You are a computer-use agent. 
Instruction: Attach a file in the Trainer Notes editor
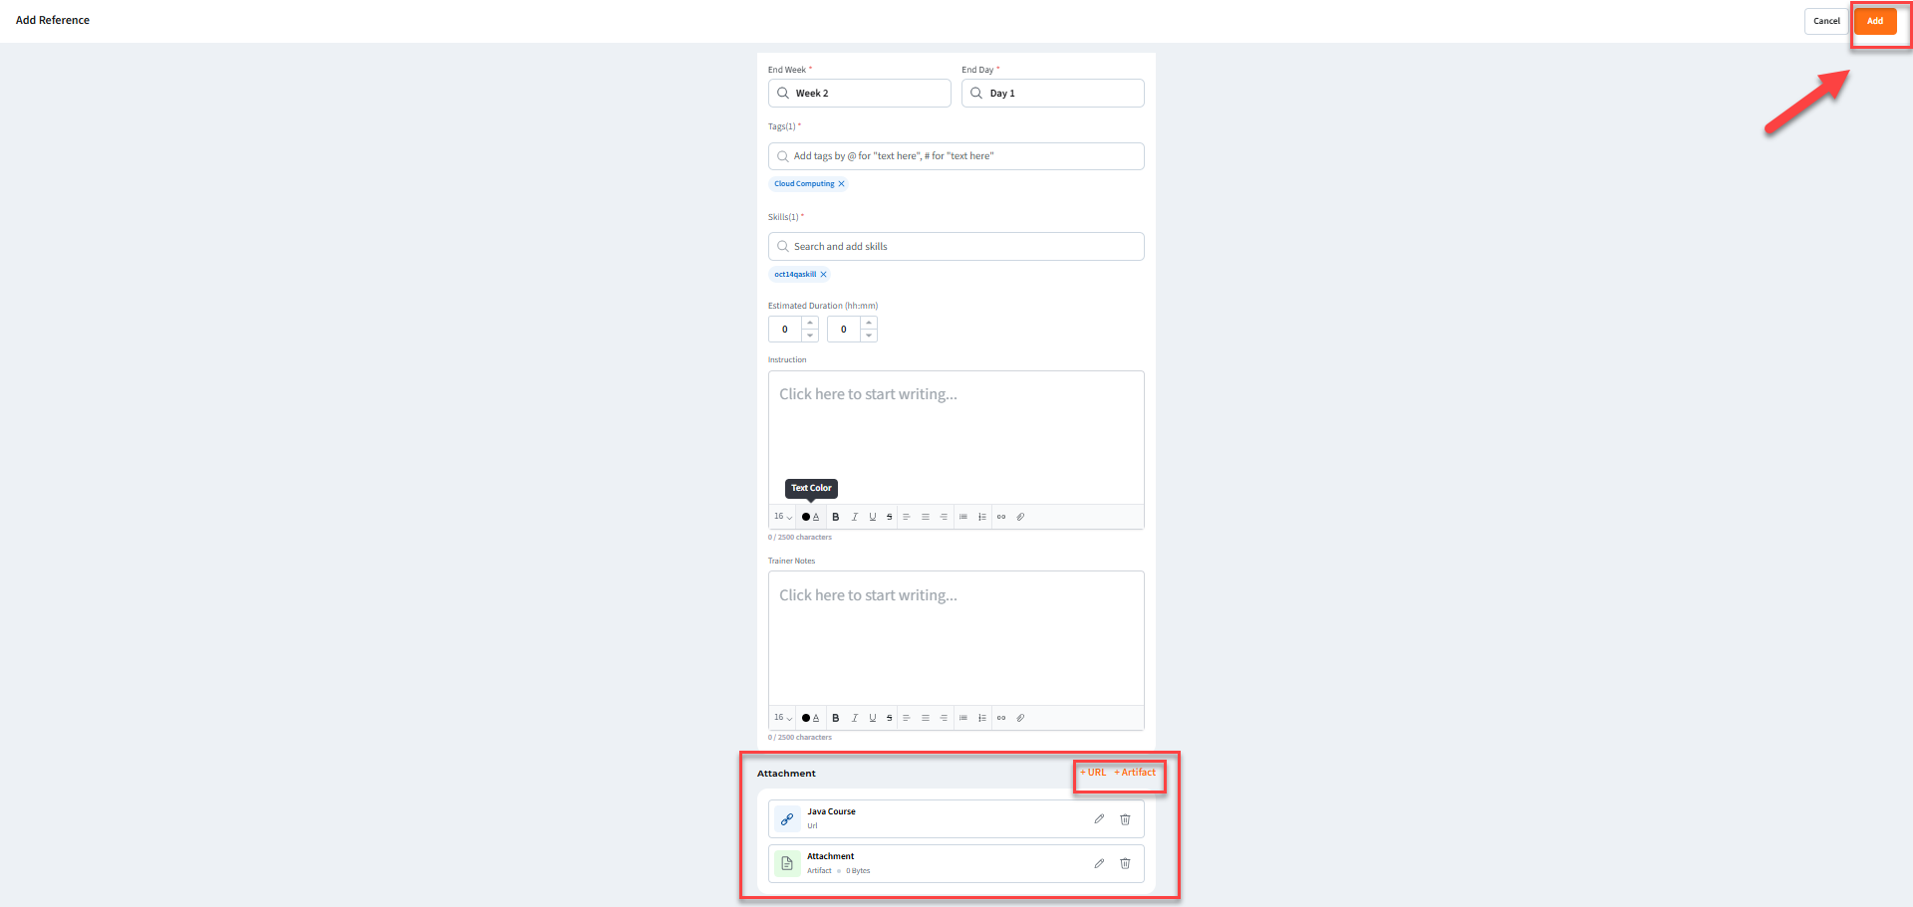(x=1020, y=718)
